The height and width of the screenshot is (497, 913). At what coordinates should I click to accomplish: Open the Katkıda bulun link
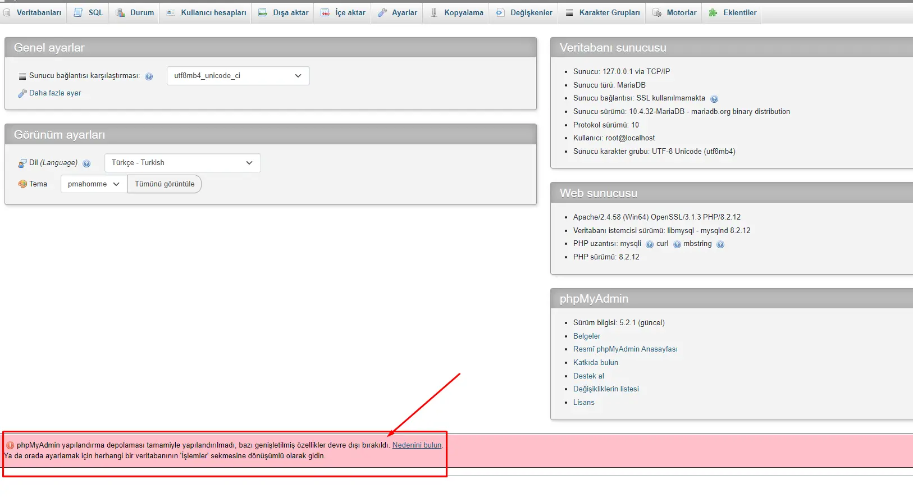[596, 362]
